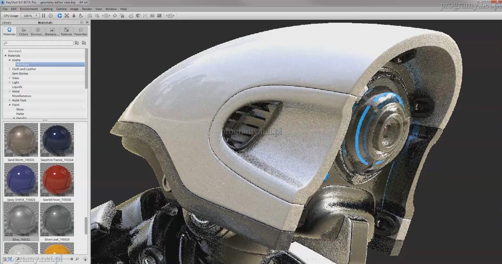Viewport: 502px width, 264px height.
Task: Select the Gem Stones category
Action: click(x=20, y=74)
